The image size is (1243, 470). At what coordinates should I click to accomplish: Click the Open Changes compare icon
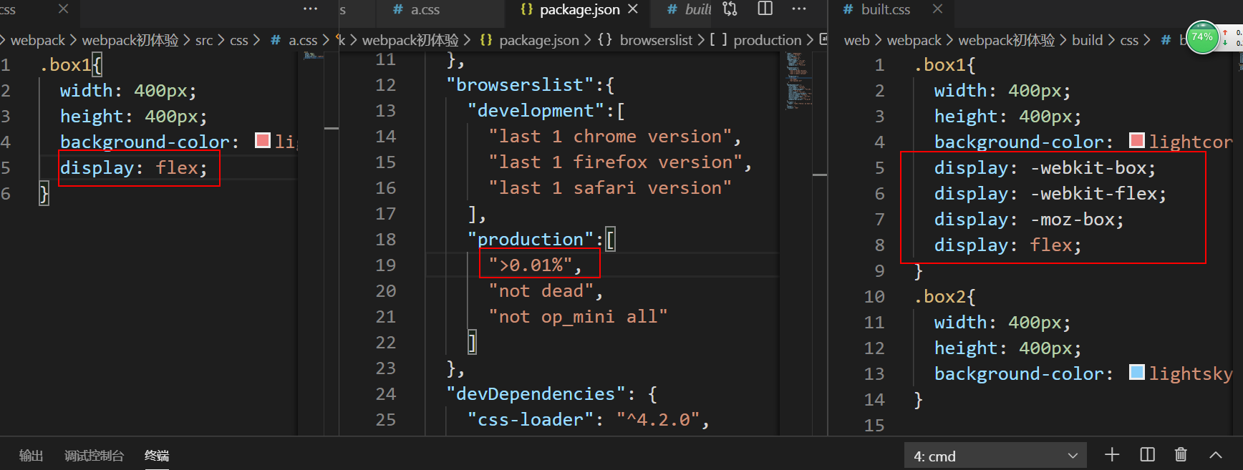click(730, 9)
